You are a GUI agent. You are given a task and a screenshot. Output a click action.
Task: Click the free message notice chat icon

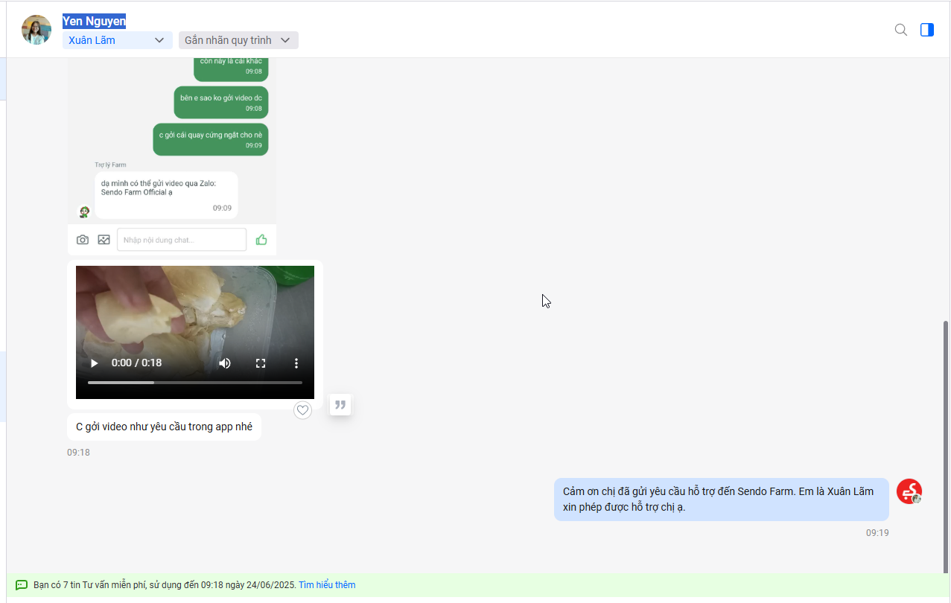tap(22, 585)
